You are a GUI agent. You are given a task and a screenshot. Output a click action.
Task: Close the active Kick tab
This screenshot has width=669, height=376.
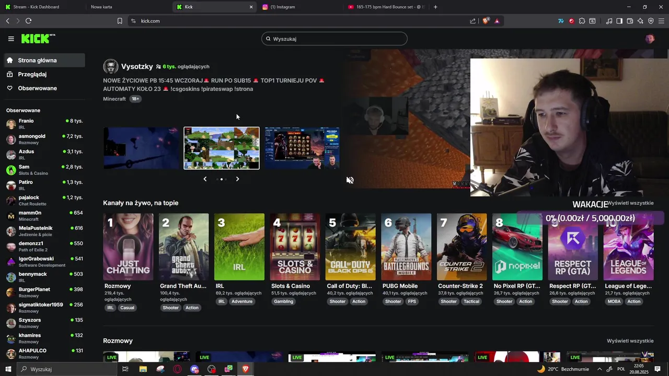coord(251,7)
